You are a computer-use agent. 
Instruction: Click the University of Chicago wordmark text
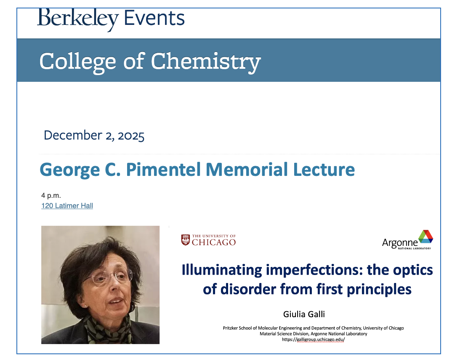click(x=214, y=240)
